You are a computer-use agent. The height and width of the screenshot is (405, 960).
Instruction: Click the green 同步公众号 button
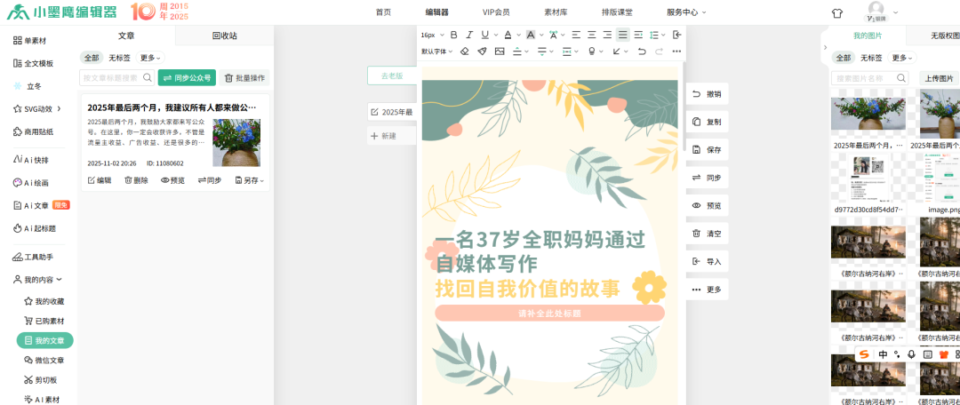coord(187,78)
